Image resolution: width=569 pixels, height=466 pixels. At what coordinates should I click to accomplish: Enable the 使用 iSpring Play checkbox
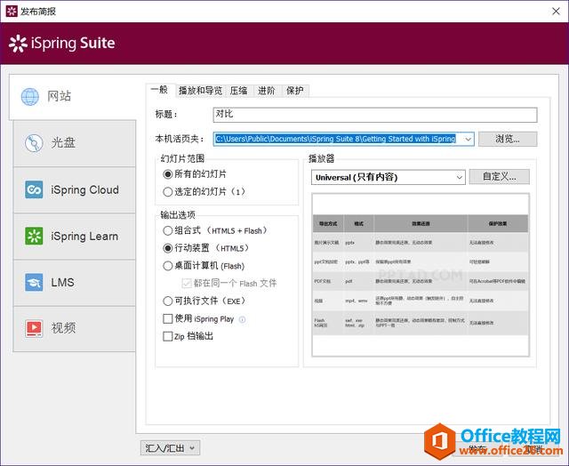[x=168, y=318]
